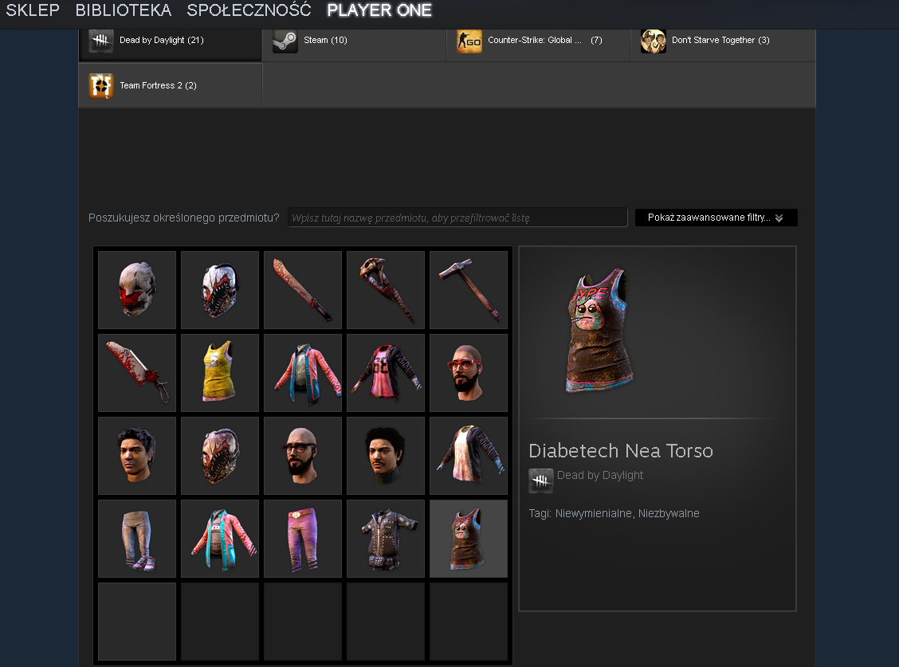This screenshot has height=667, width=899.
Task: Click the Dead by Daylight tab icon
Action: (x=101, y=40)
